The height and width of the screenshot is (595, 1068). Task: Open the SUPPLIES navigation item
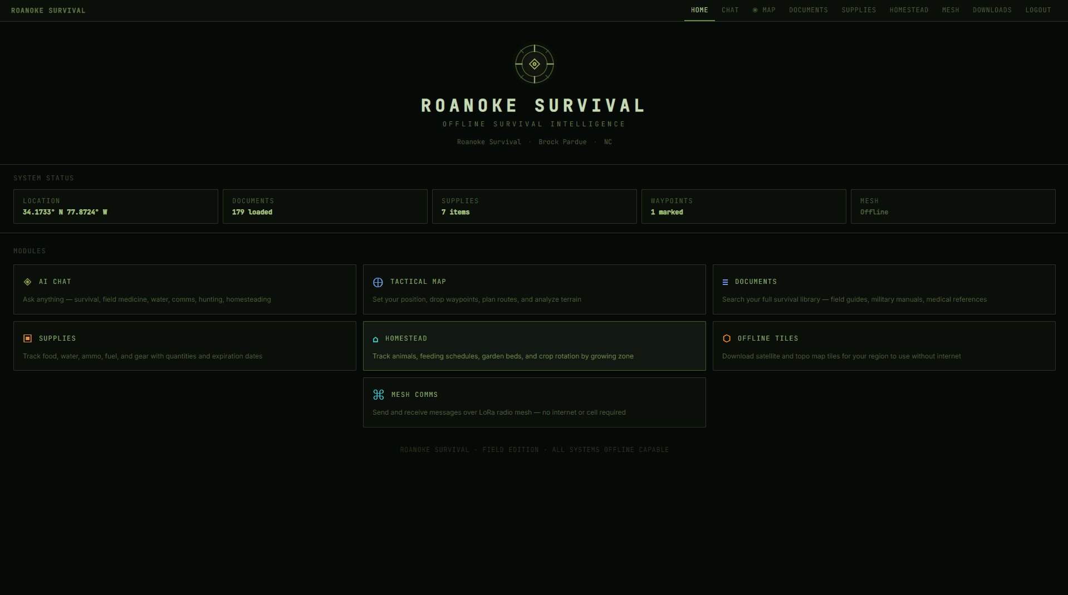click(859, 9)
